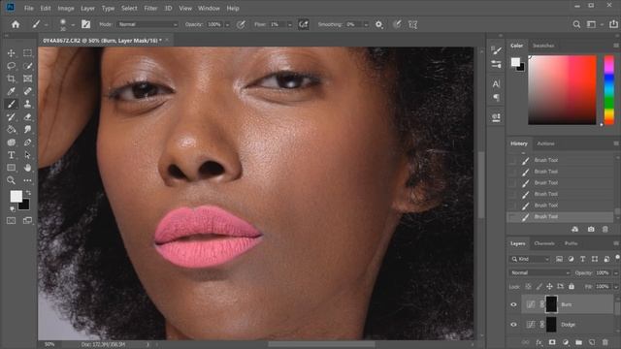
Task: Open the brush preset picker arrow
Action: 73,24
